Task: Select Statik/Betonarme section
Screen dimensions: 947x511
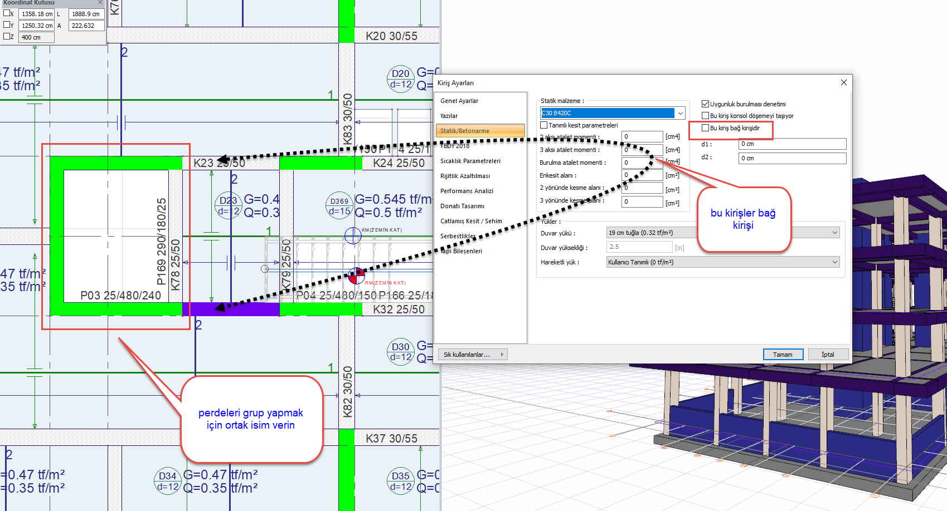Action: point(480,131)
